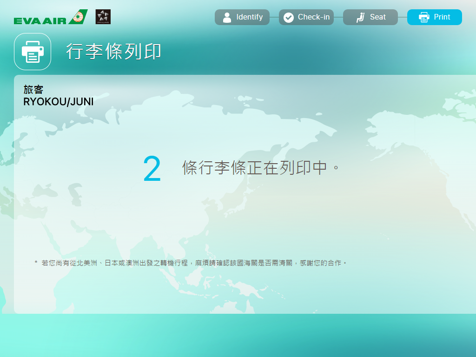Click the blue number 2
Image resolution: width=476 pixels, height=357 pixels.
pyautogui.click(x=152, y=169)
